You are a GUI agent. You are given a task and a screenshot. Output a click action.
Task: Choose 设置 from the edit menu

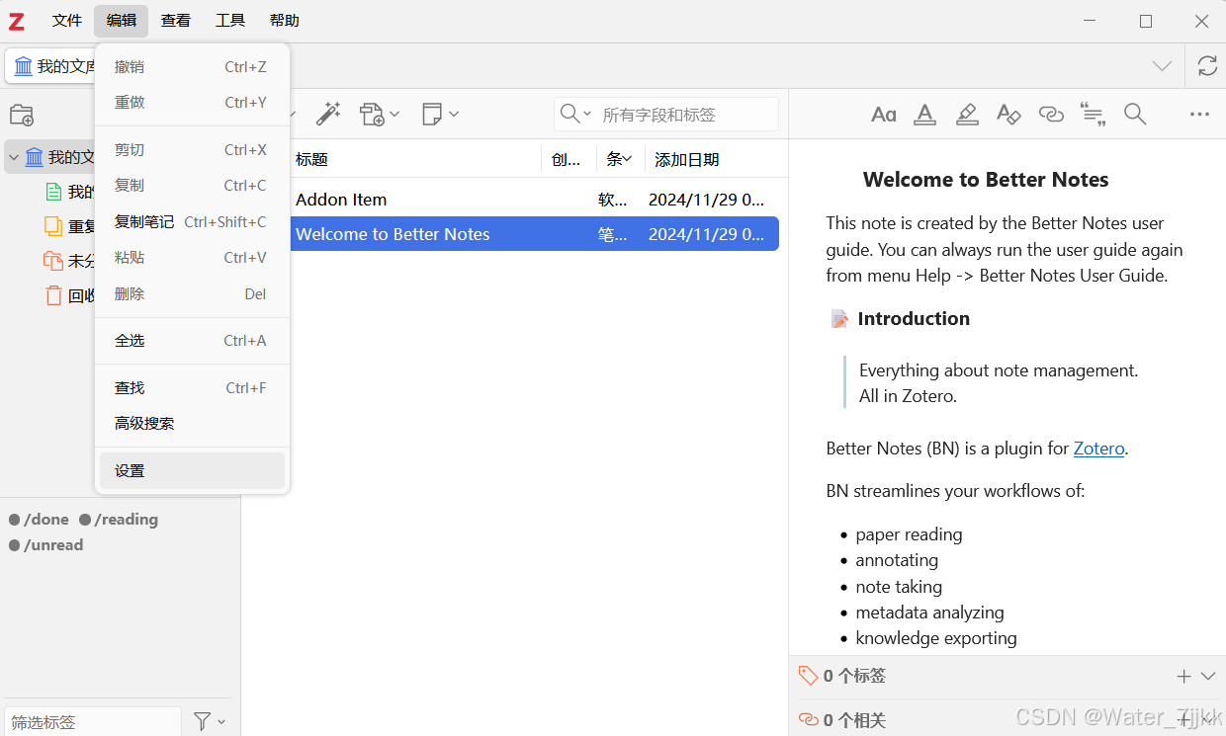click(x=192, y=470)
